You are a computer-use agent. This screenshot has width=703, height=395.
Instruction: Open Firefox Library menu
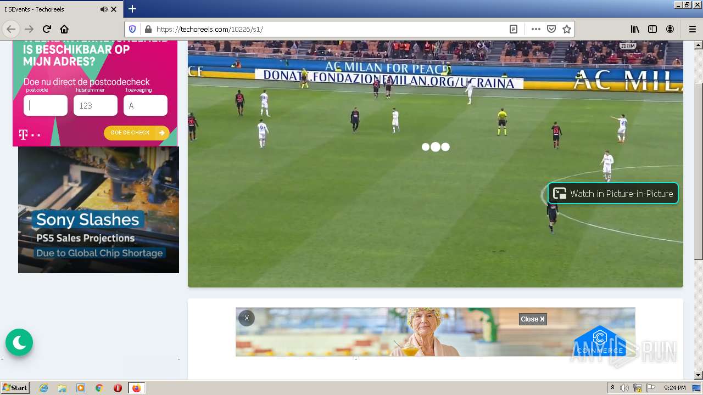coord(635,29)
